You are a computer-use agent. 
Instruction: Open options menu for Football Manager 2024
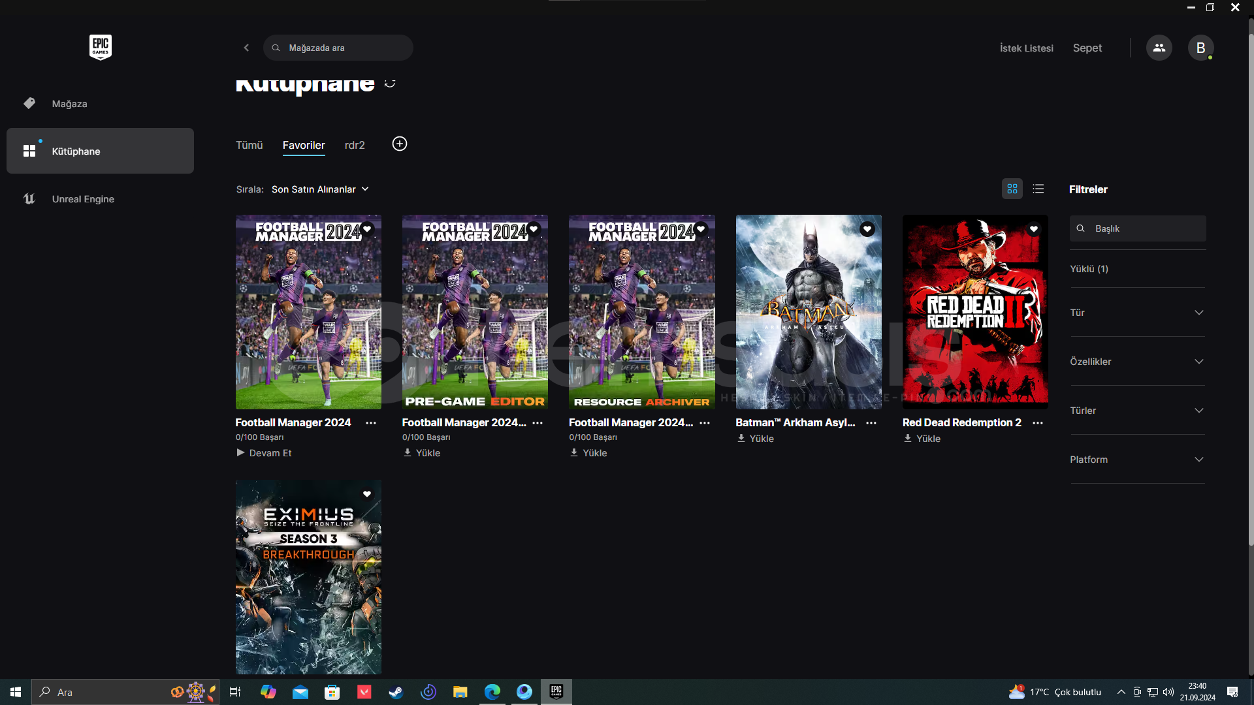(x=371, y=423)
